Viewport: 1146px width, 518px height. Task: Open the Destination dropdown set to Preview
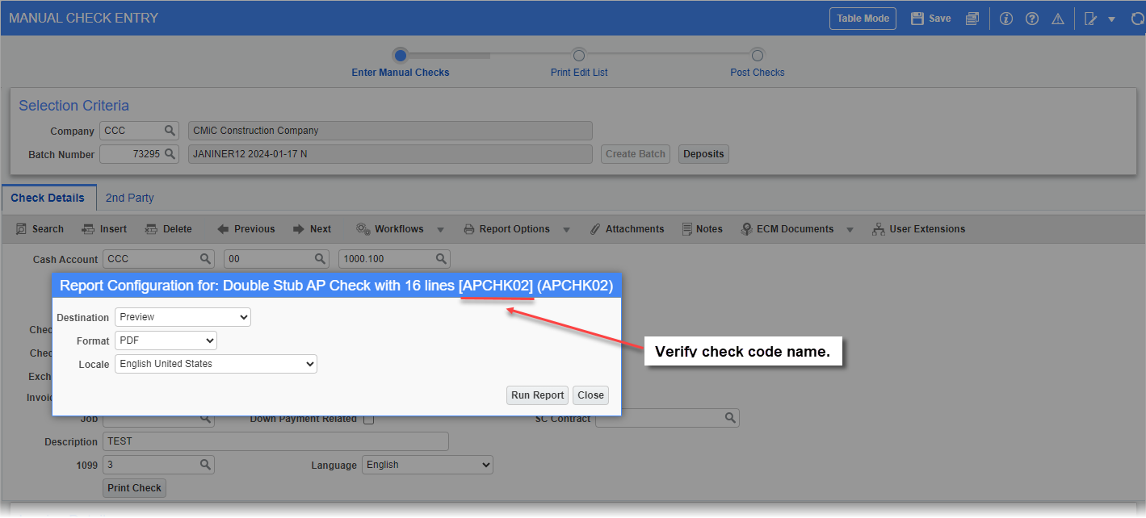182,317
